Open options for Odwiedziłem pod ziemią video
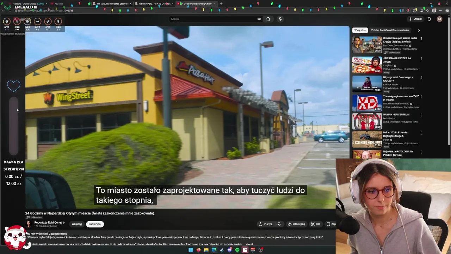Screen dimensions: 451x254 point(421,39)
